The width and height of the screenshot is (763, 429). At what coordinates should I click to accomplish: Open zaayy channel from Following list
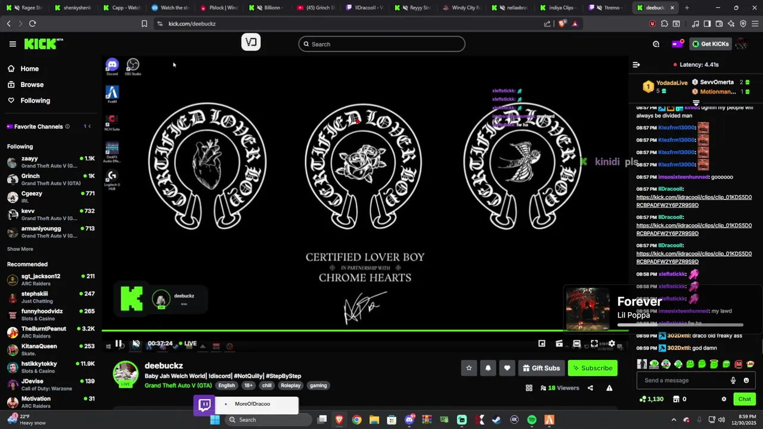51,162
